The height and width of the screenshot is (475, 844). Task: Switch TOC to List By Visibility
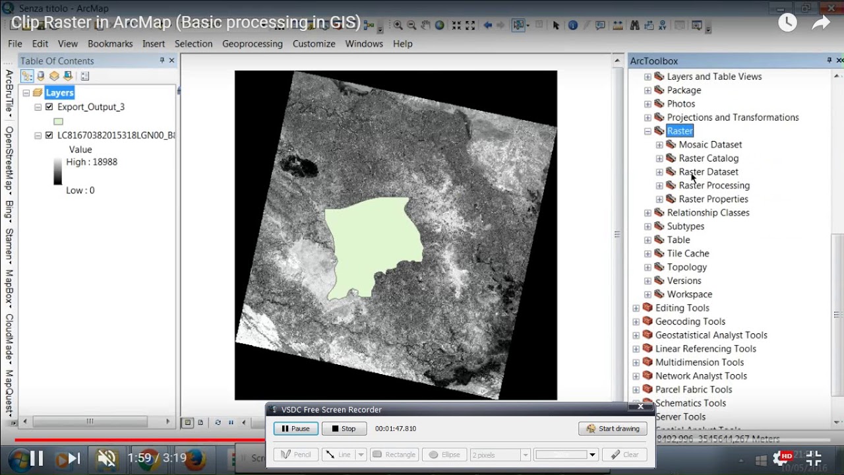[54, 76]
